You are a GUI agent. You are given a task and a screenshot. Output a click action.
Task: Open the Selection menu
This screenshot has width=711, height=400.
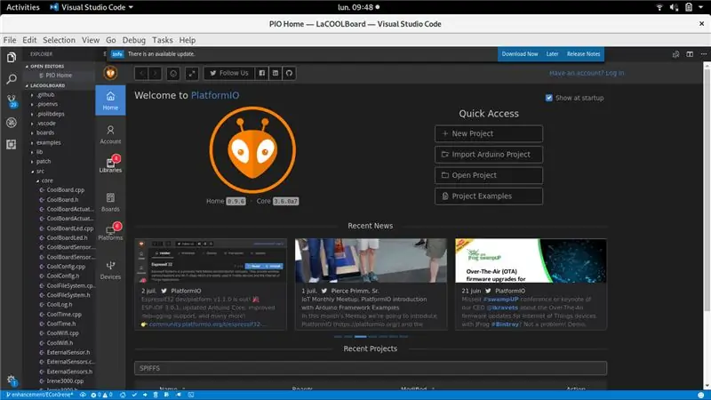tap(59, 40)
